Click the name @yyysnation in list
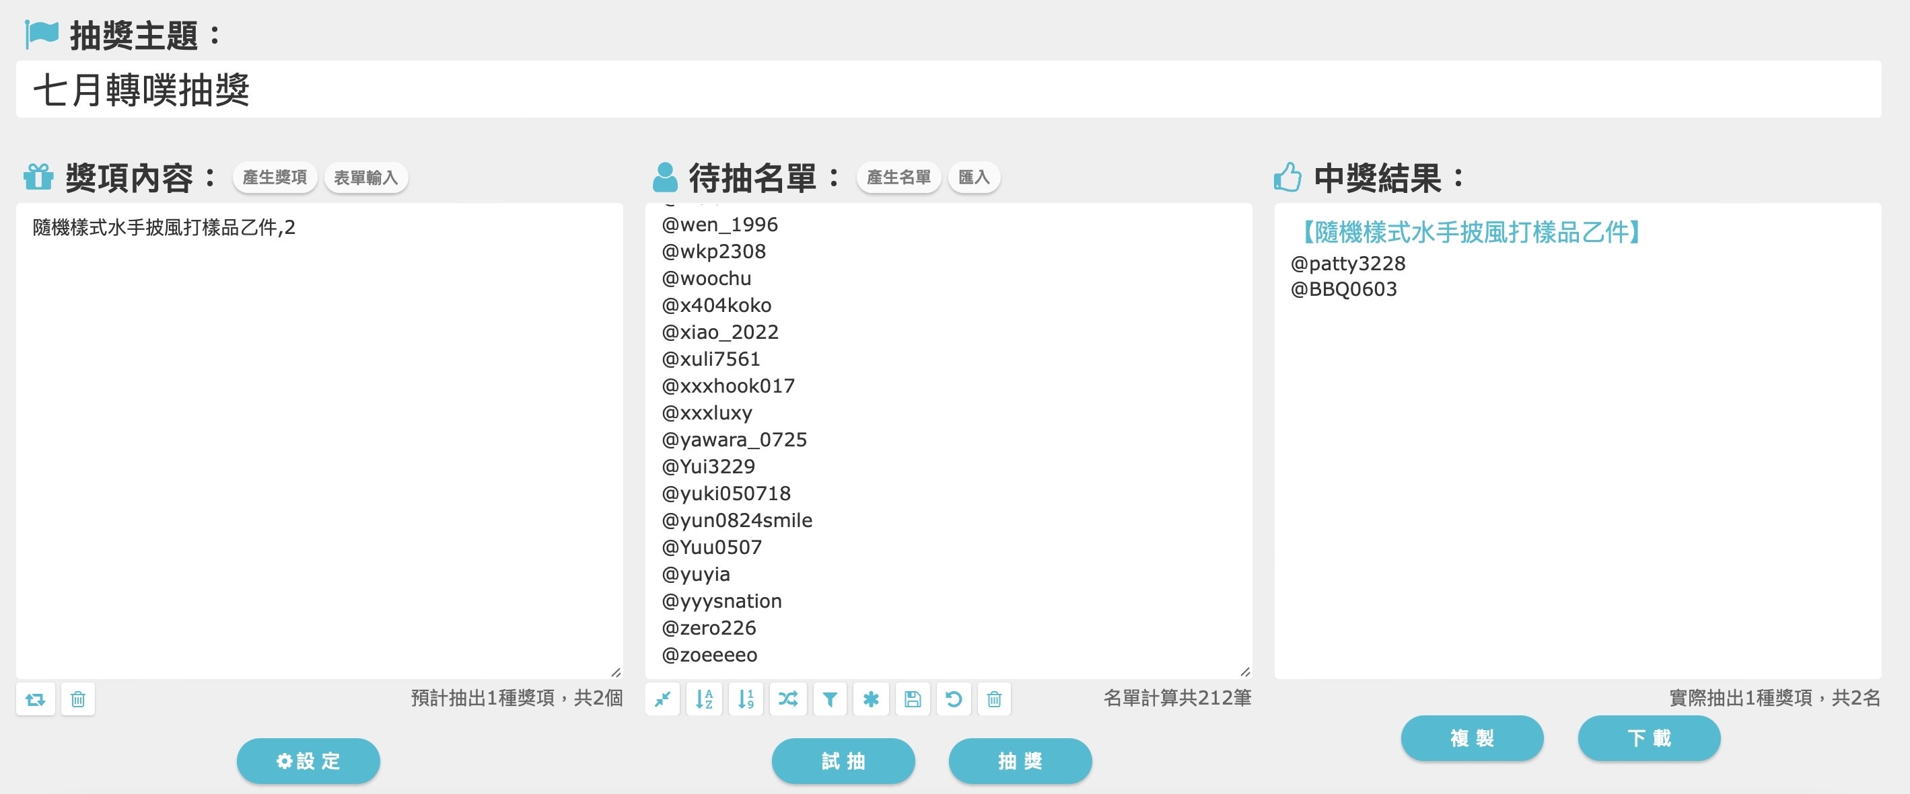1910x794 pixels. click(x=722, y=602)
